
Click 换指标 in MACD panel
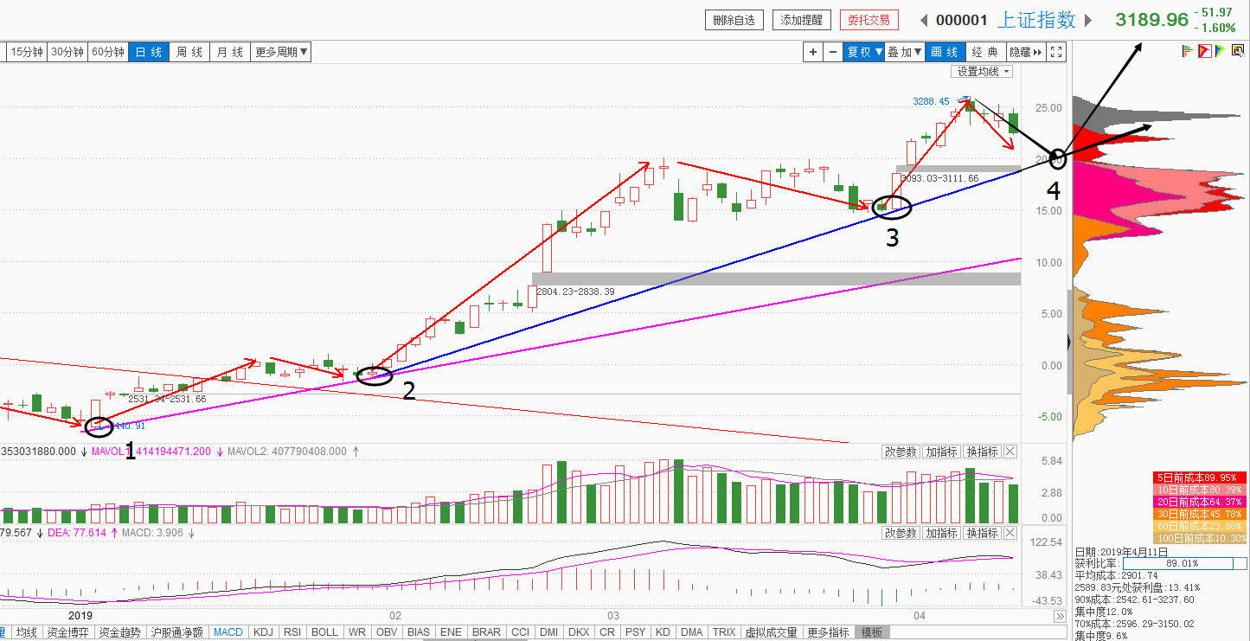pos(983,533)
